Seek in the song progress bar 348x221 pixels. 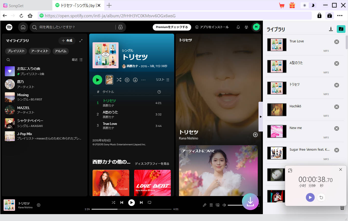coord(131,209)
